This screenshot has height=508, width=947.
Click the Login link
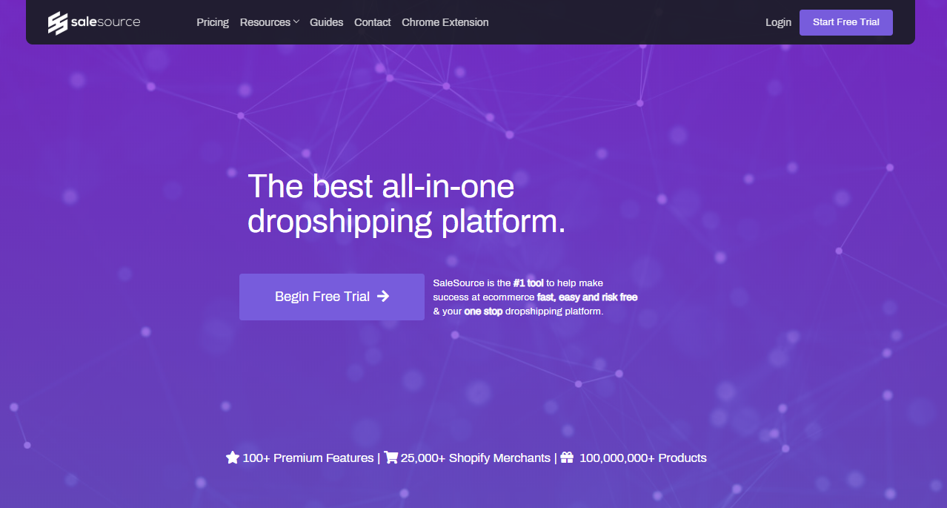click(x=778, y=22)
